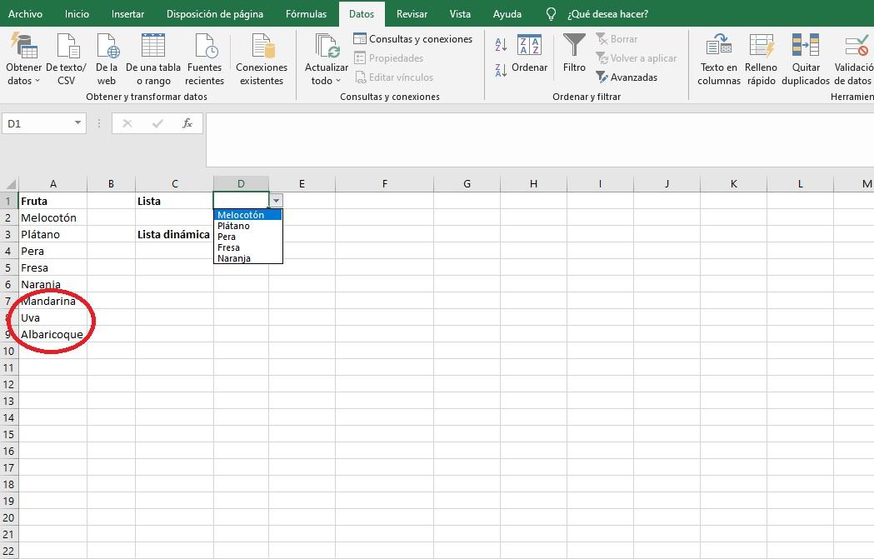Open the Revisar tab

tap(412, 13)
